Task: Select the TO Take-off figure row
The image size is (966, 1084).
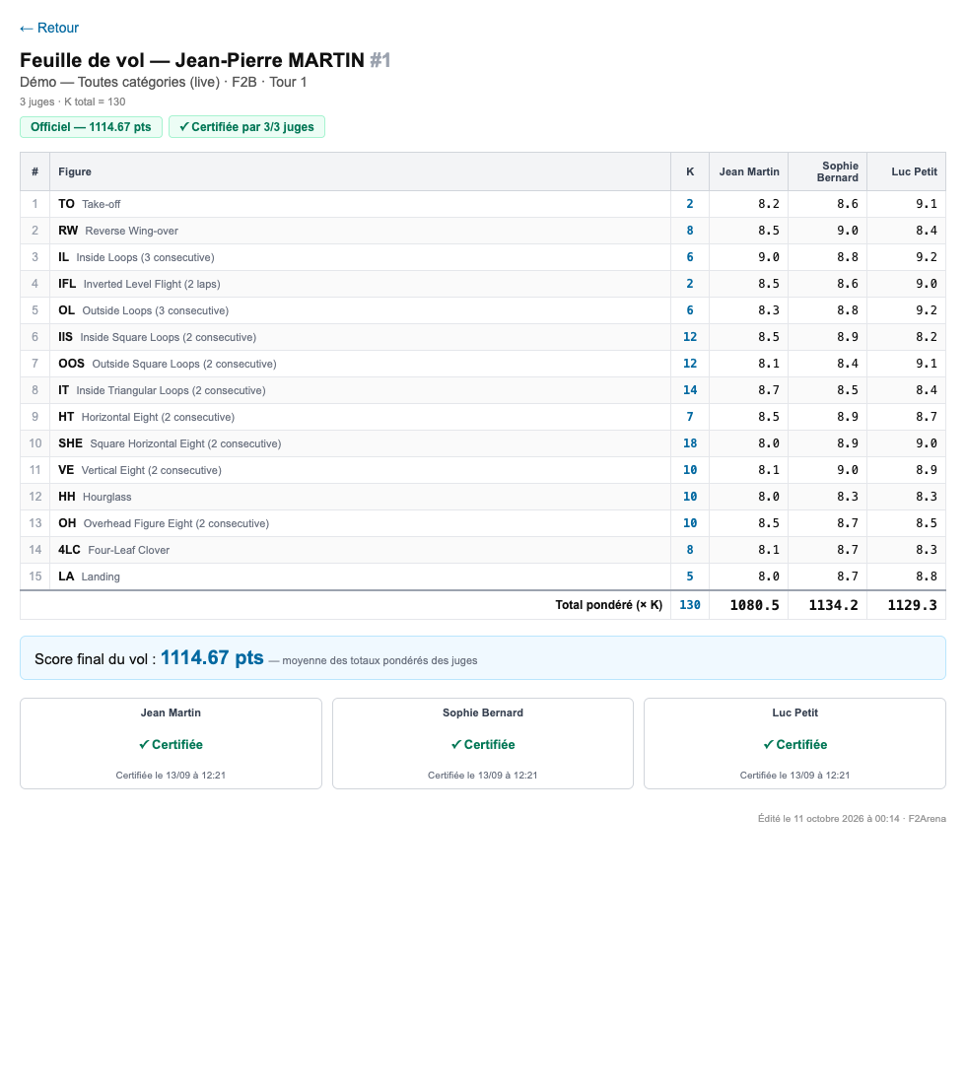Action: click(x=483, y=204)
